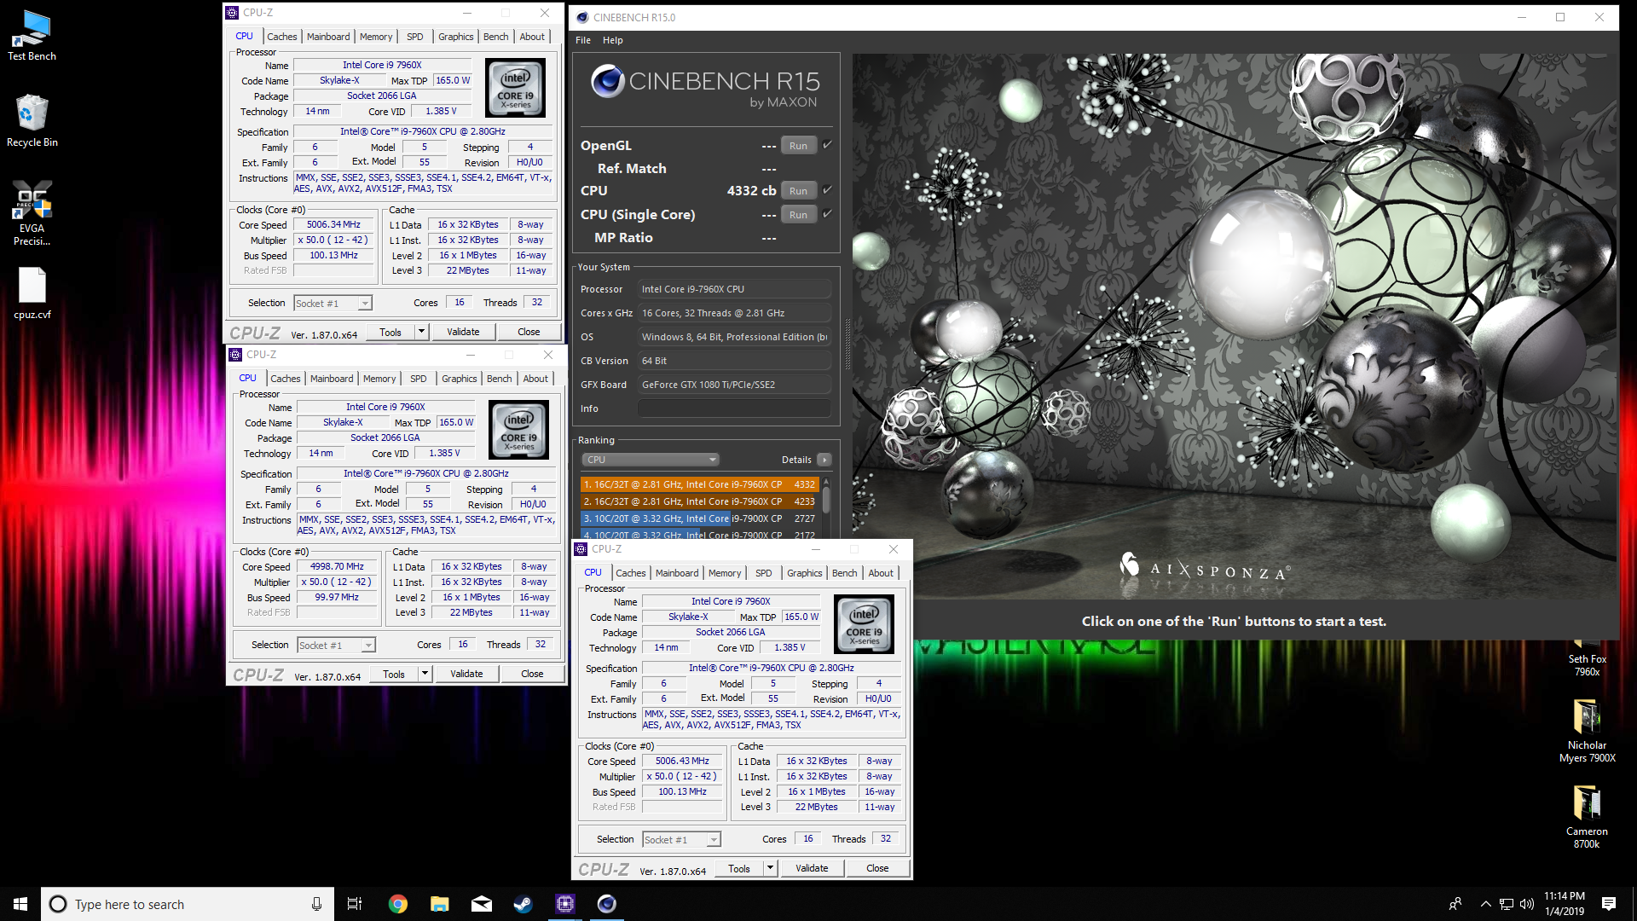Image resolution: width=1637 pixels, height=921 pixels.
Task: Click Close button in middle CPU-Z window
Action: tap(532, 674)
